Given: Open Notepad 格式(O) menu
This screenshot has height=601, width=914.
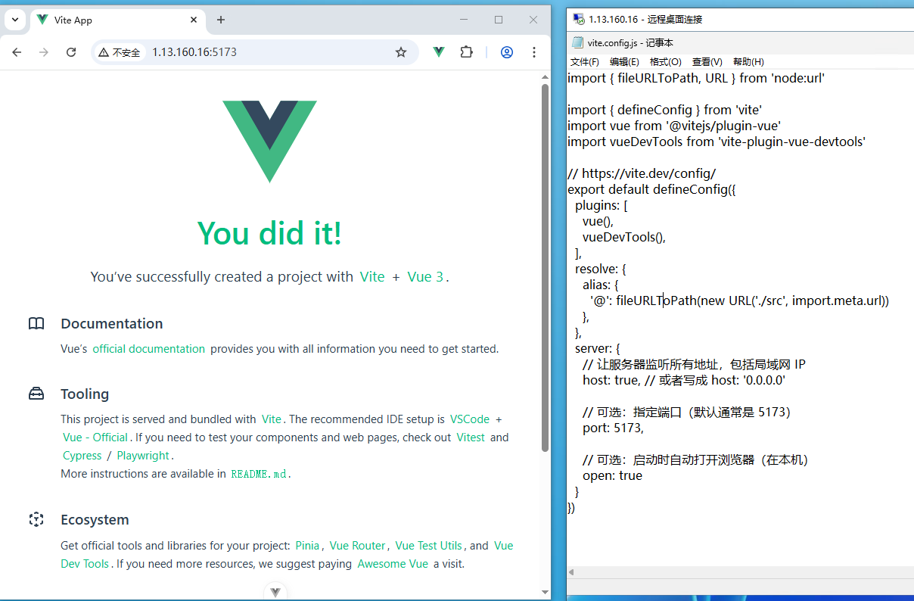Looking at the screenshot, I should pos(666,62).
